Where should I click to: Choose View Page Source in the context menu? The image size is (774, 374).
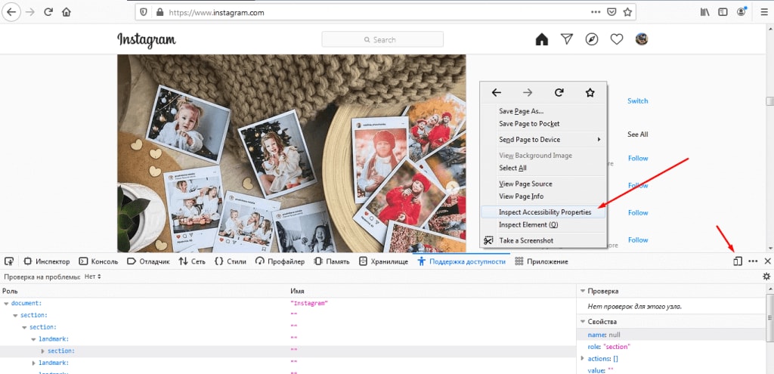pos(543,184)
